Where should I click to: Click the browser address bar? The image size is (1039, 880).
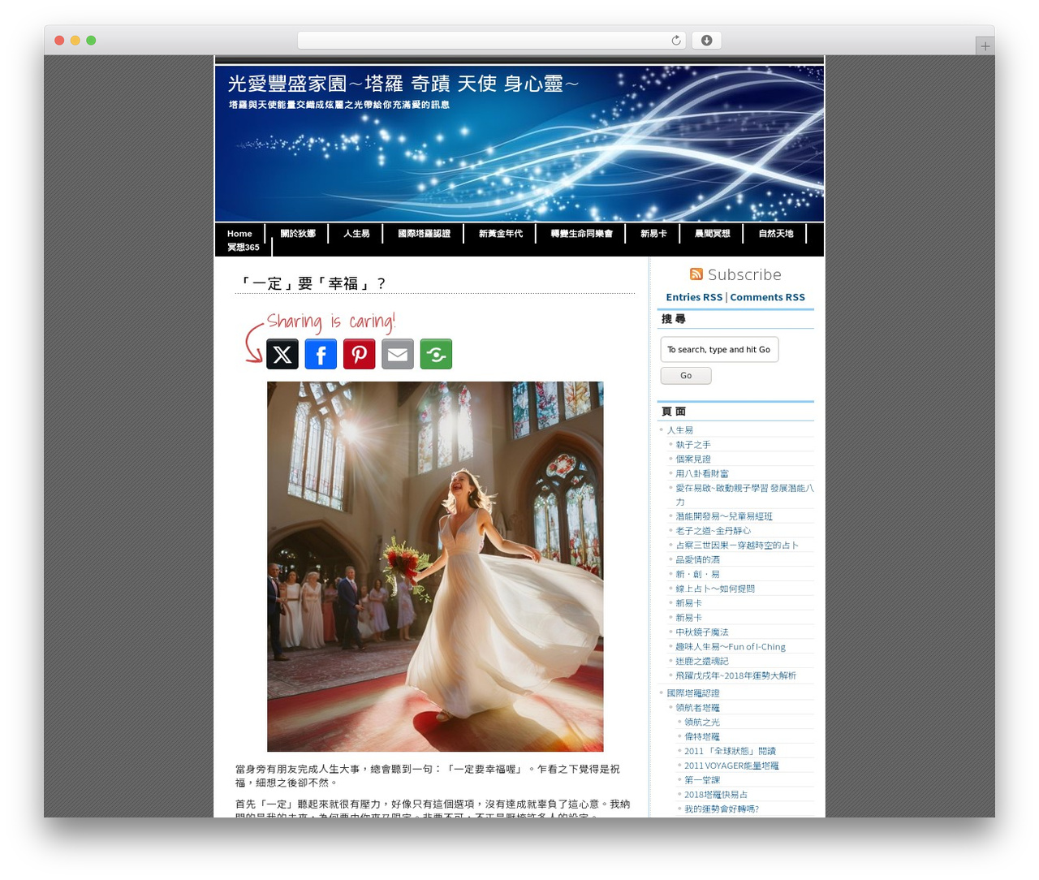491,41
